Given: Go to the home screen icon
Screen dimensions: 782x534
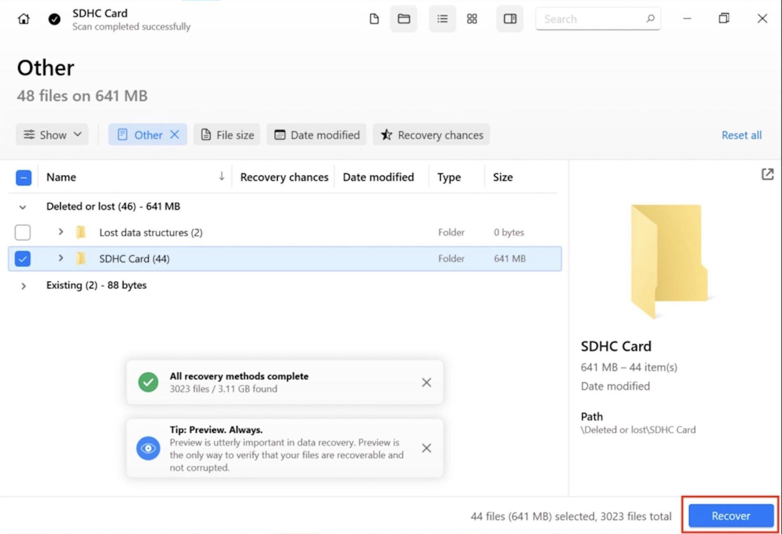Looking at the screenshot, I should 24,19.
